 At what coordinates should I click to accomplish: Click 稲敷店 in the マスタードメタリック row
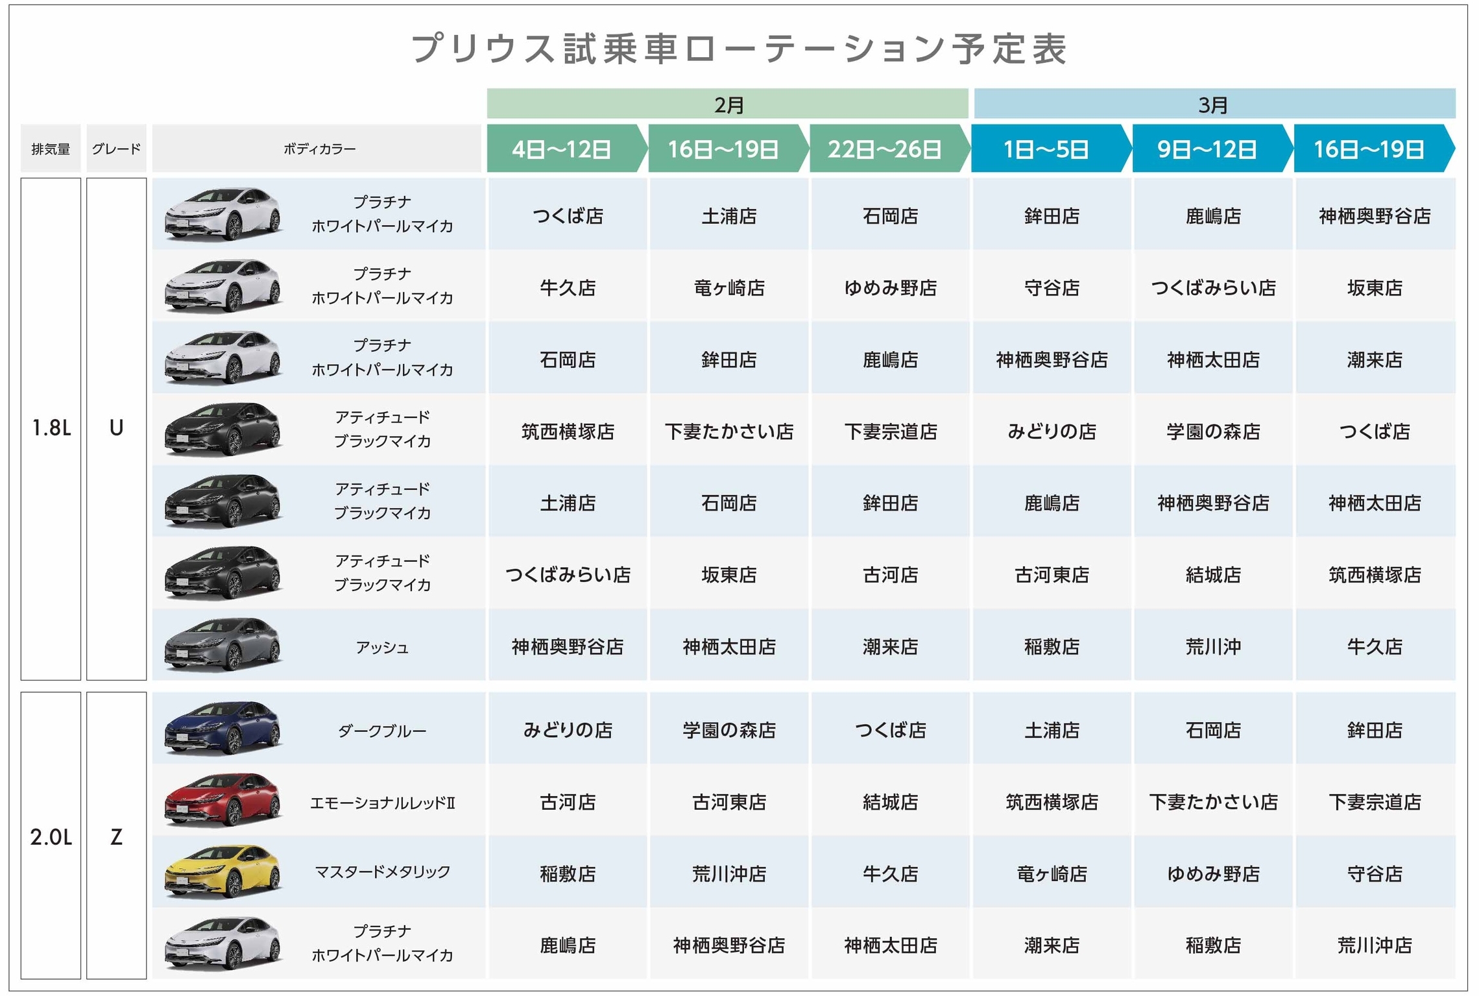(568, 875)
